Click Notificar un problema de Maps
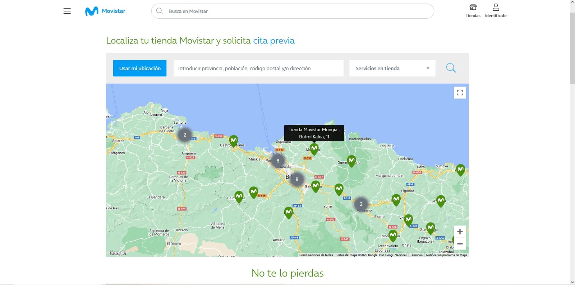This screenshot has height=285, width=575. [446, 255]
